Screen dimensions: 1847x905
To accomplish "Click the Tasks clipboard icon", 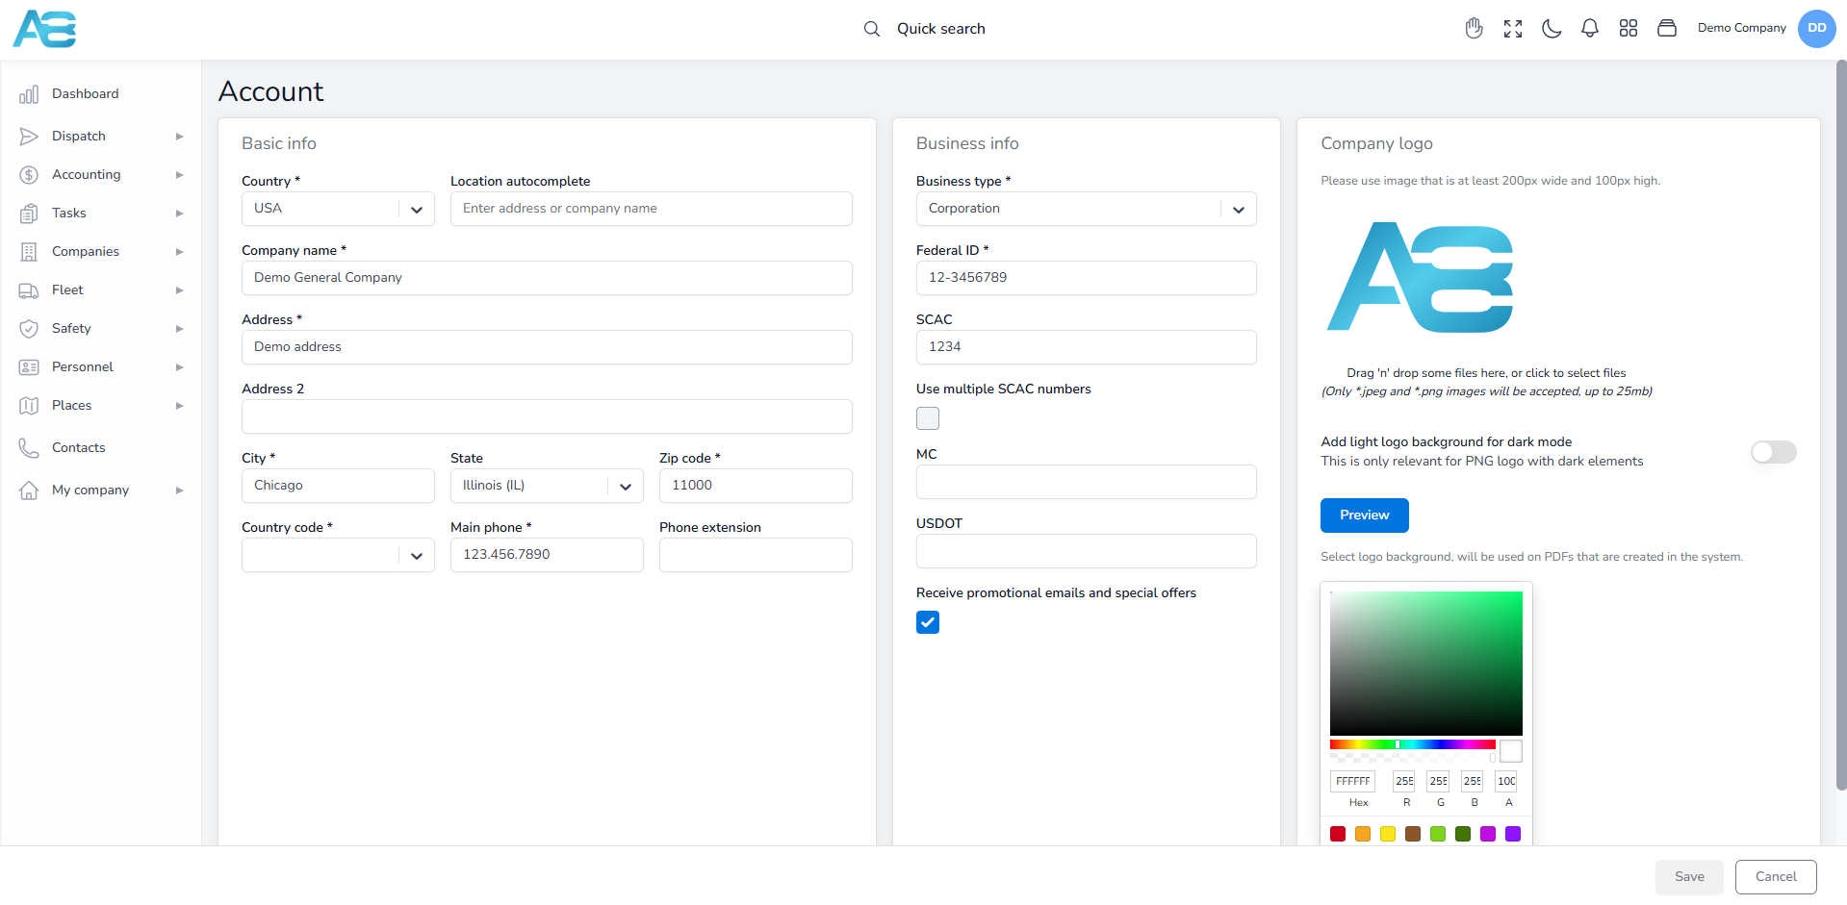I will coord(29,214).
